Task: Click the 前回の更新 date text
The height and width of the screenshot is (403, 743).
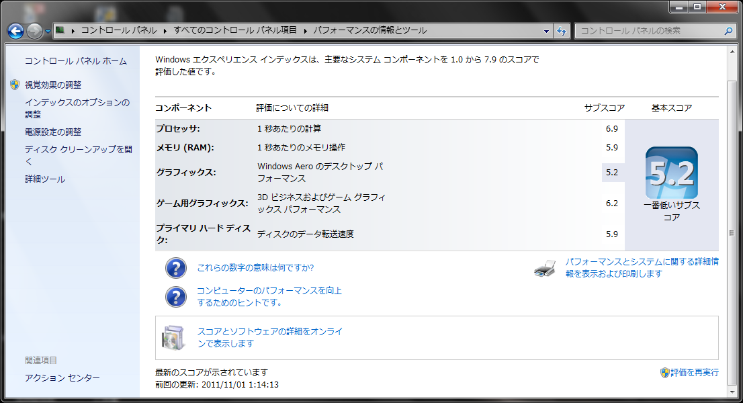Action: (217, 385)
